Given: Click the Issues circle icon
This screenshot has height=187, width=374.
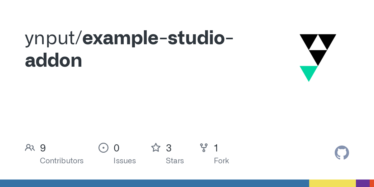Looking at the screenshot, I should click(x=103, y=147).
